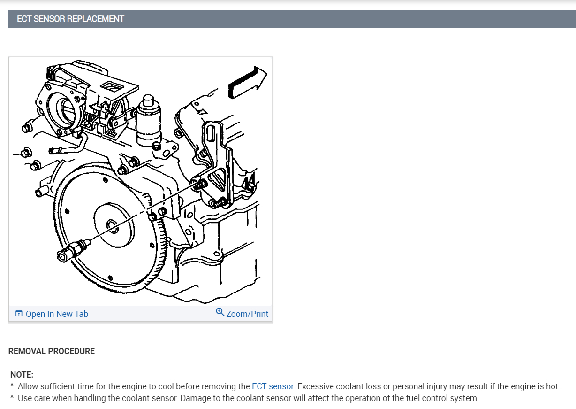Click the NOTE: label
The width and height of the screenshot is (576, 409).
tap(22, 375)
